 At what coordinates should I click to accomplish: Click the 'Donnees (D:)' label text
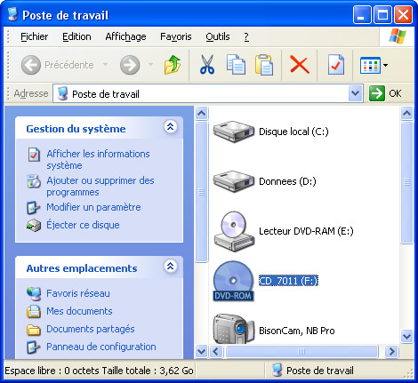point(287,181)
